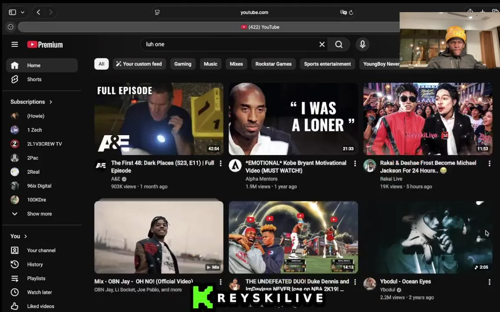Expand the You section chevron
The image size is (500, 312).
(x=26, y=236)
